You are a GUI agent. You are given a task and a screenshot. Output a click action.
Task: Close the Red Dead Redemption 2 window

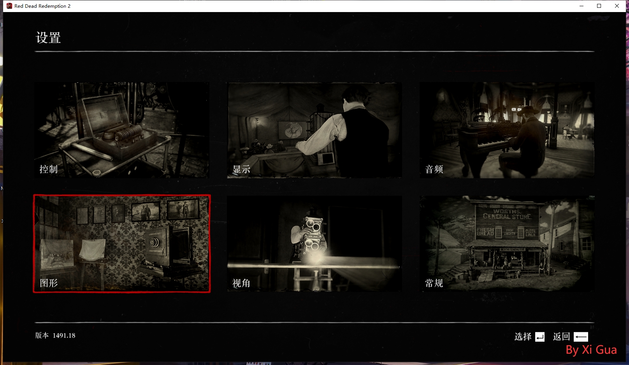pyautogui.click(x=617, y=6)
